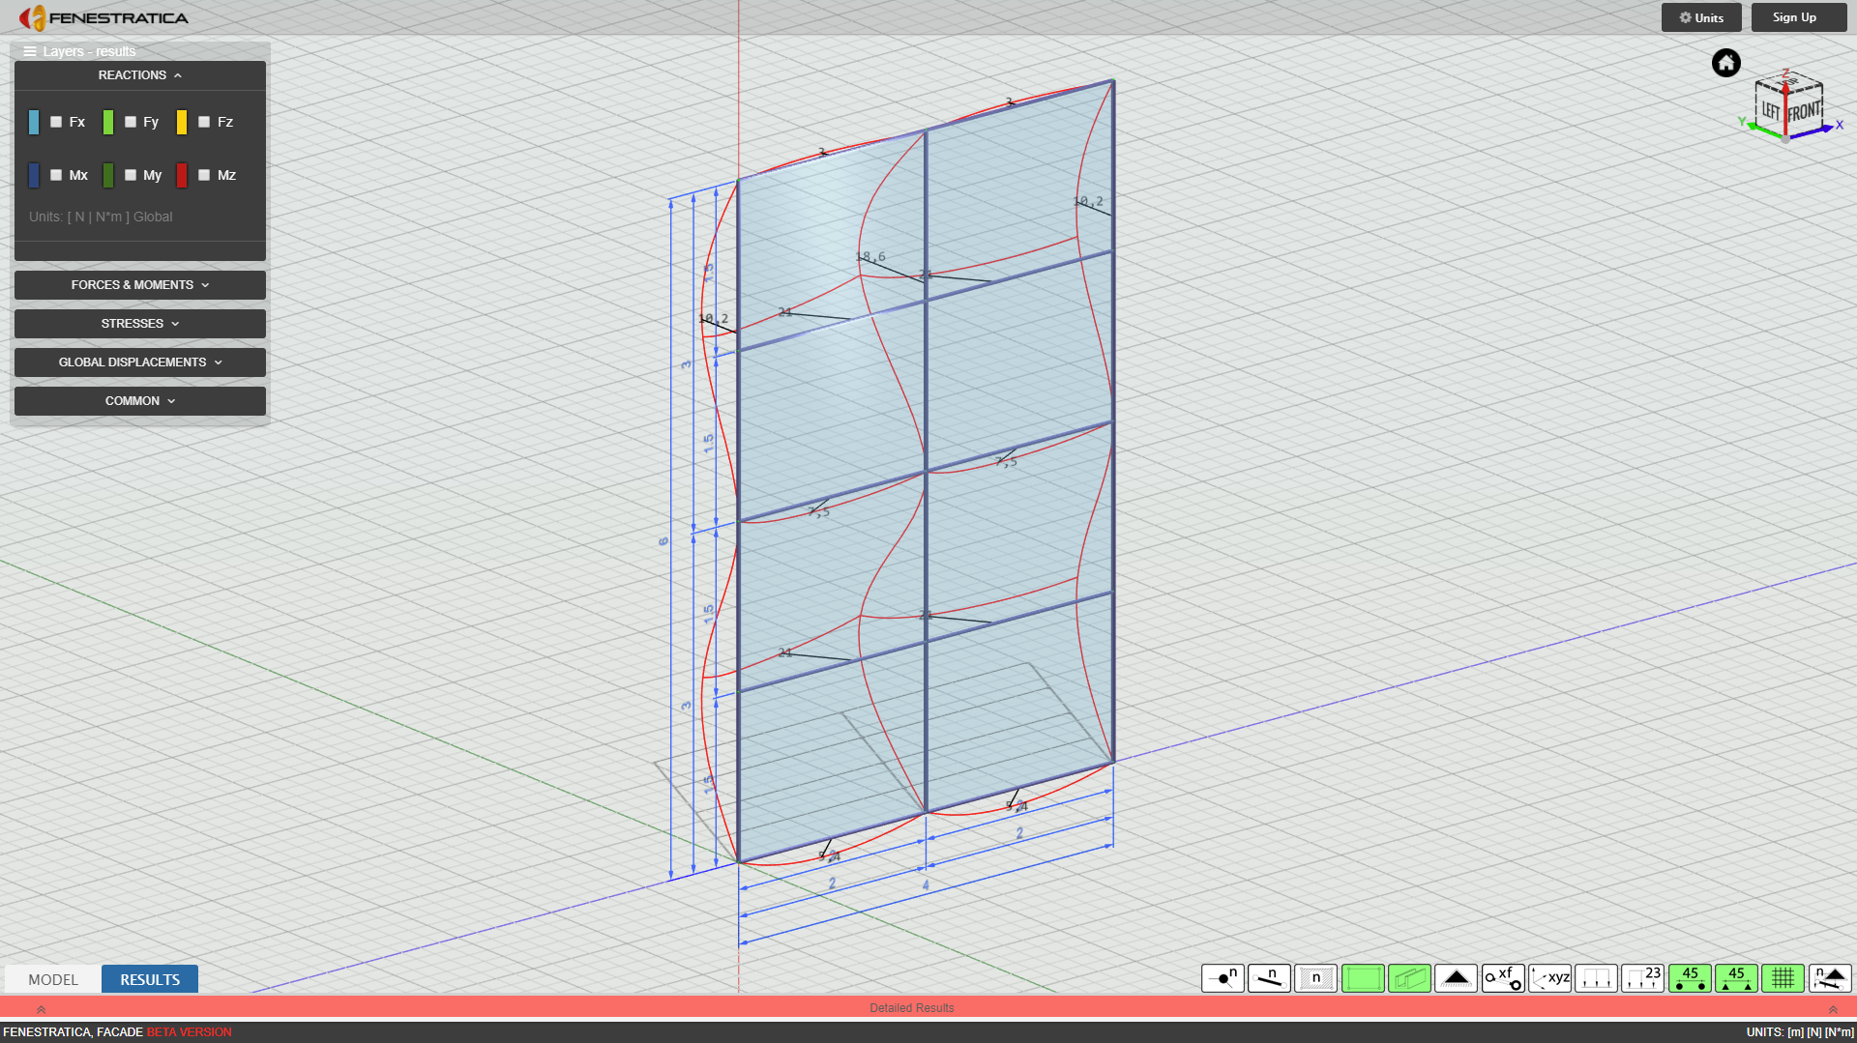Enable the Mz reaction checkbox

tap(204, 175)
